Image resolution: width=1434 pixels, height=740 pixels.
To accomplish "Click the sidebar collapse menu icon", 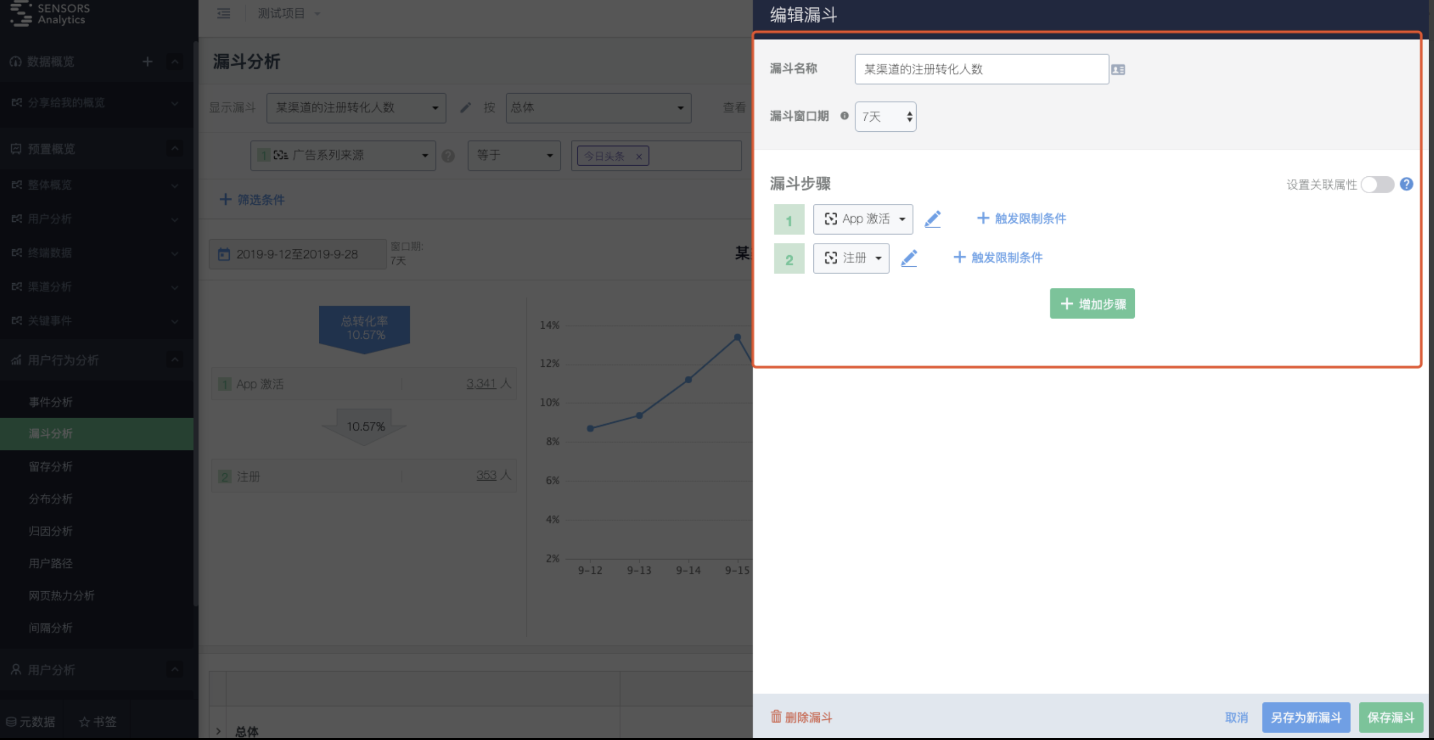I will tap(224, 13).
